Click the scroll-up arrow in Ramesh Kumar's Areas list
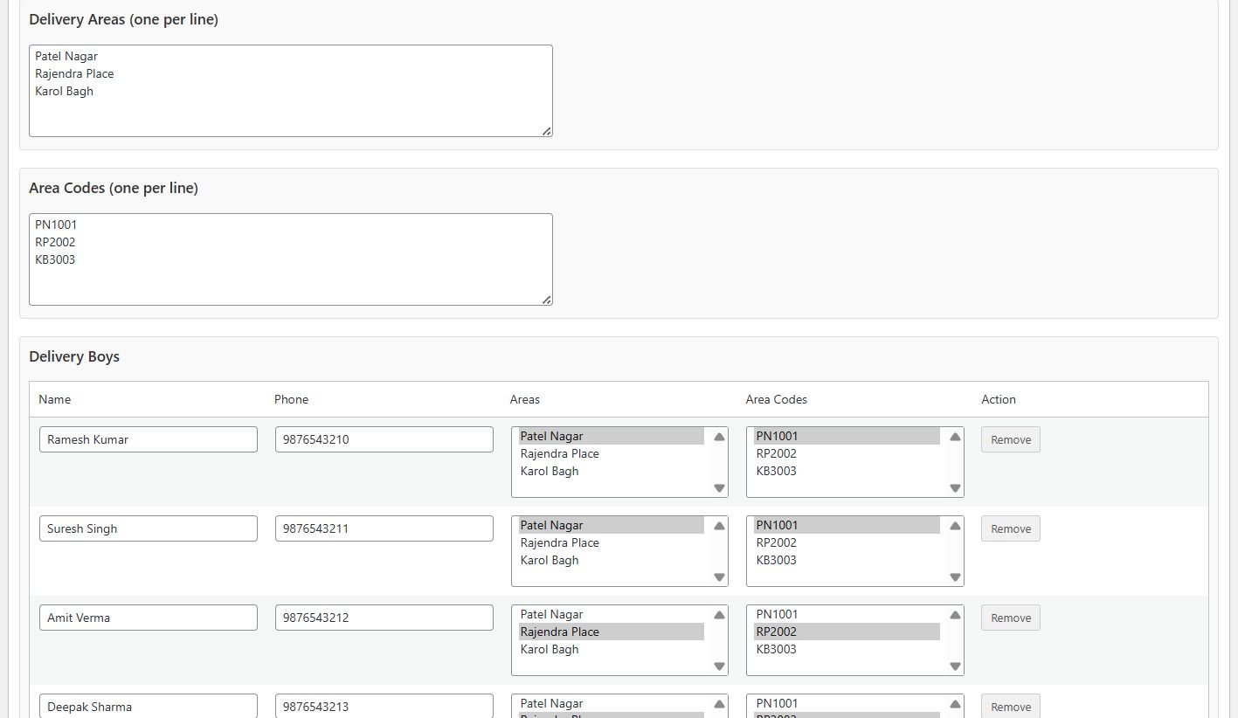 tap(719, 437)
